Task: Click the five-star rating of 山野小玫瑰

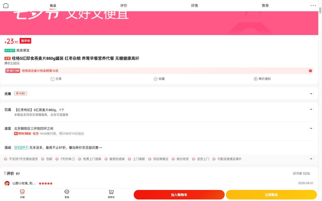Action: [46, 183]
